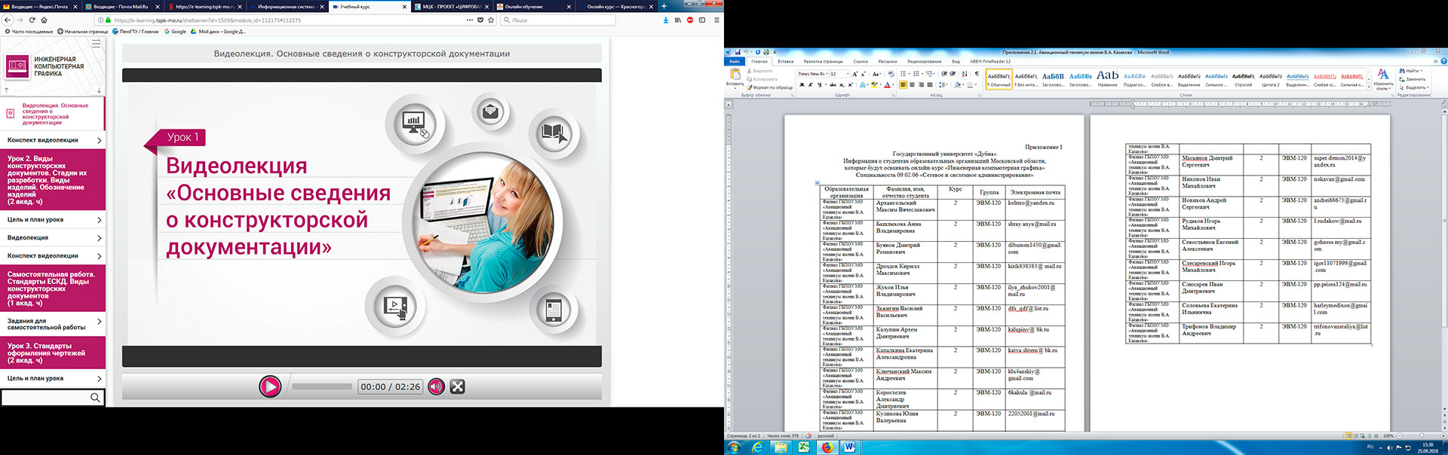The height and width of the screenshot is (455, 1448).
Task: Show Firefox sidebars icon
Action: tap(702, 20)
